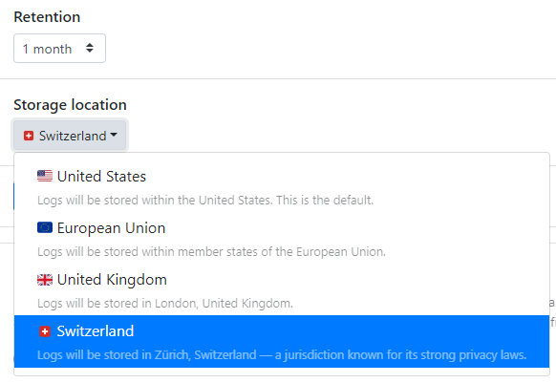This screenshot has height=383, width=556.
Task: Click the Zürich privacy laws description
Action: [282, 355]
